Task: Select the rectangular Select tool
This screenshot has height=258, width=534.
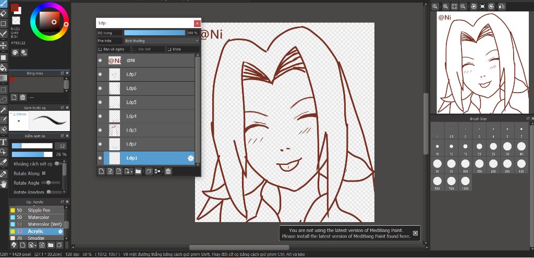Action: coord(4,89)
